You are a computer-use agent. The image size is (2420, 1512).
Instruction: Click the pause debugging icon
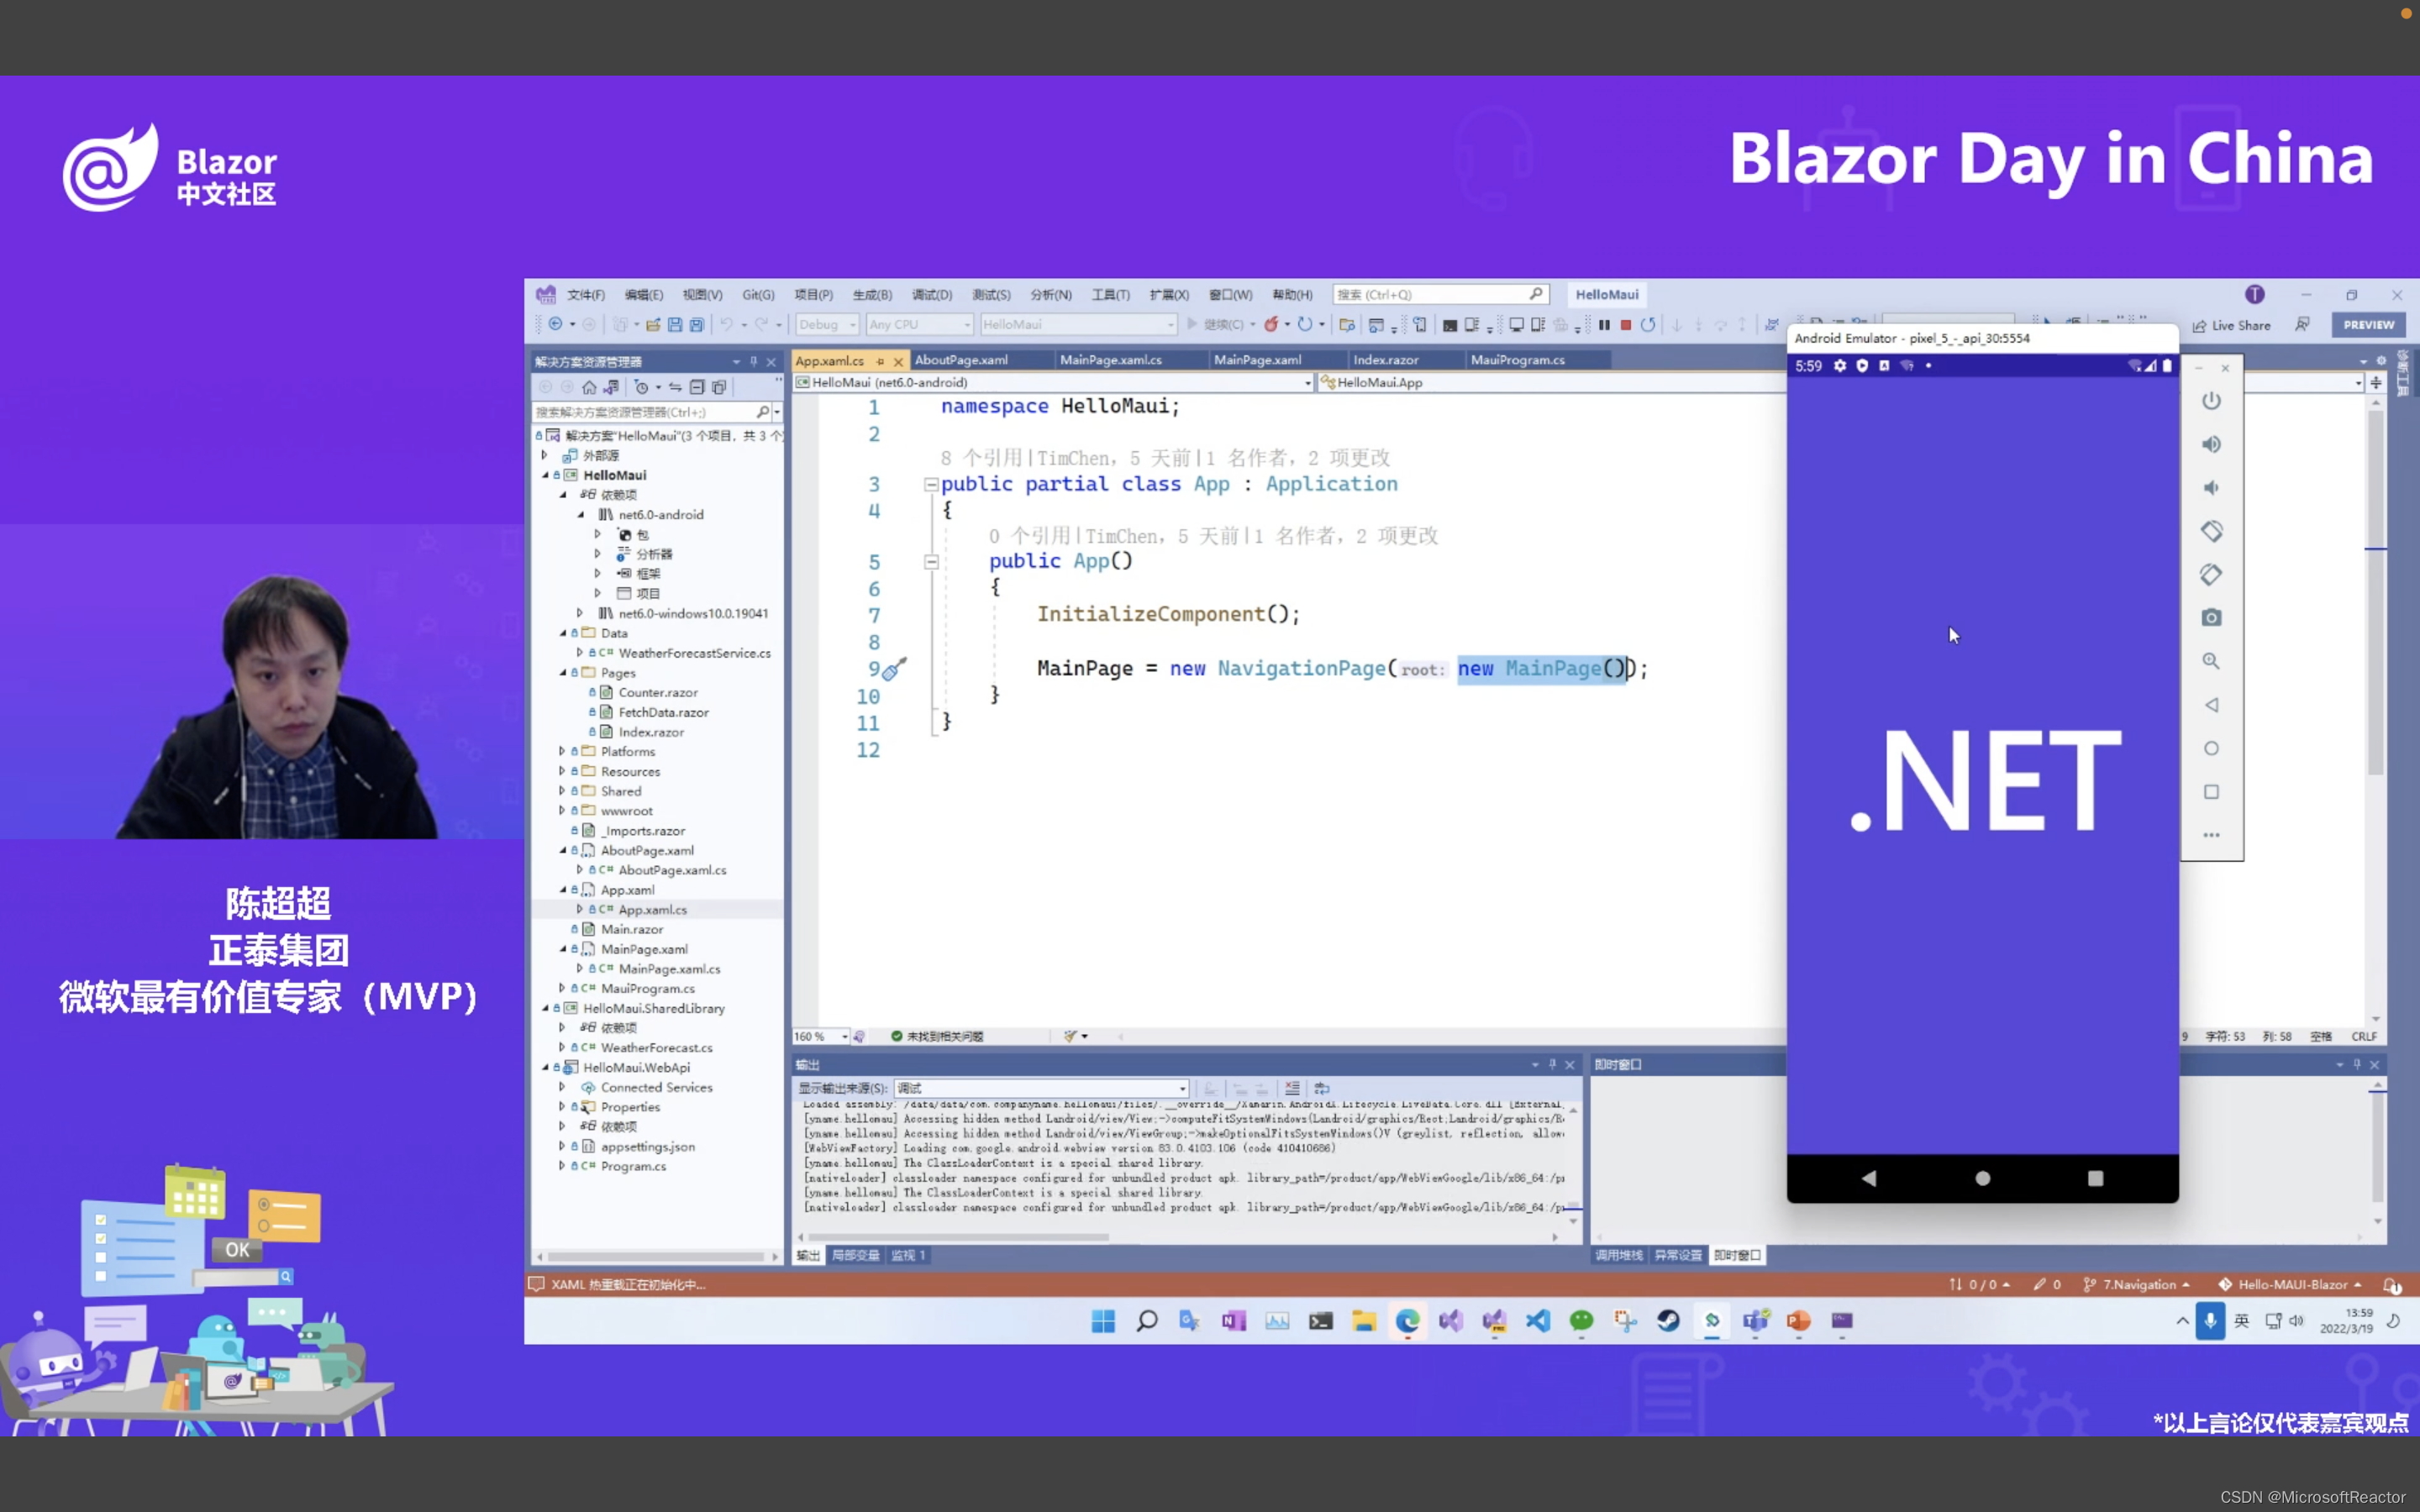coord(1604,325)
